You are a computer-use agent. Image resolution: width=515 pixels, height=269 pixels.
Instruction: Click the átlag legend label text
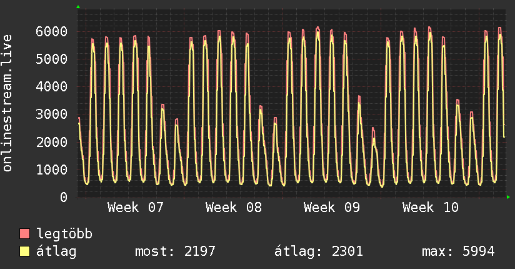(56, 251)
